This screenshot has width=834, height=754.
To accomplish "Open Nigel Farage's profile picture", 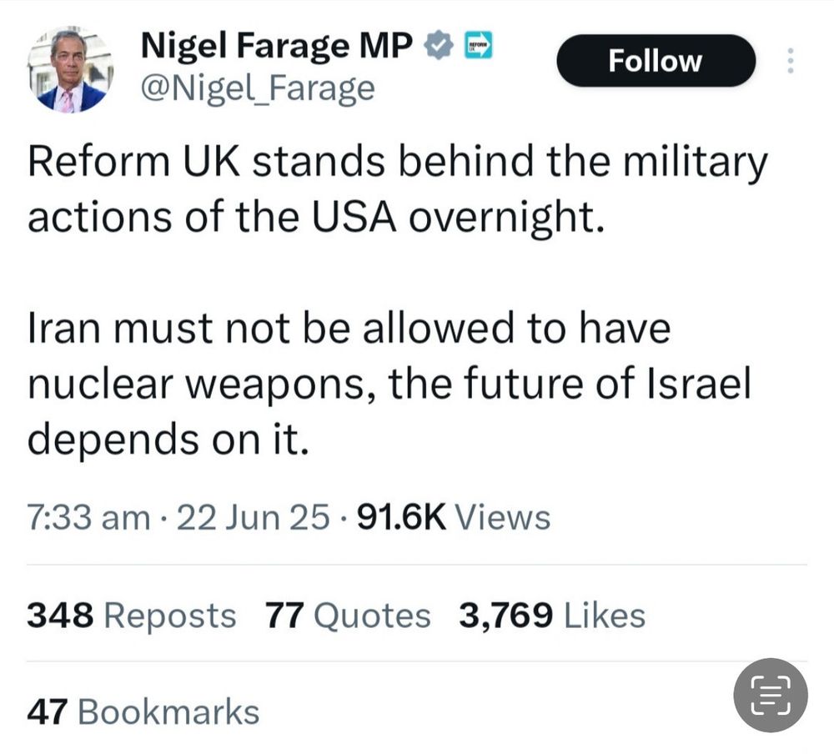I will tap(71, 72).
